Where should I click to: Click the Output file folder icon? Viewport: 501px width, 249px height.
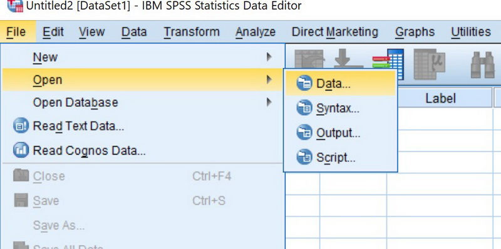coord(304,133)
